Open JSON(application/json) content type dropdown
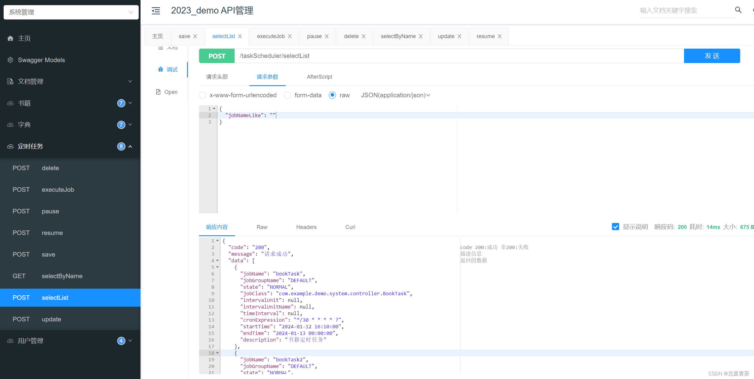The height and width of the screenshot is (379, 754). pos(395,95)
